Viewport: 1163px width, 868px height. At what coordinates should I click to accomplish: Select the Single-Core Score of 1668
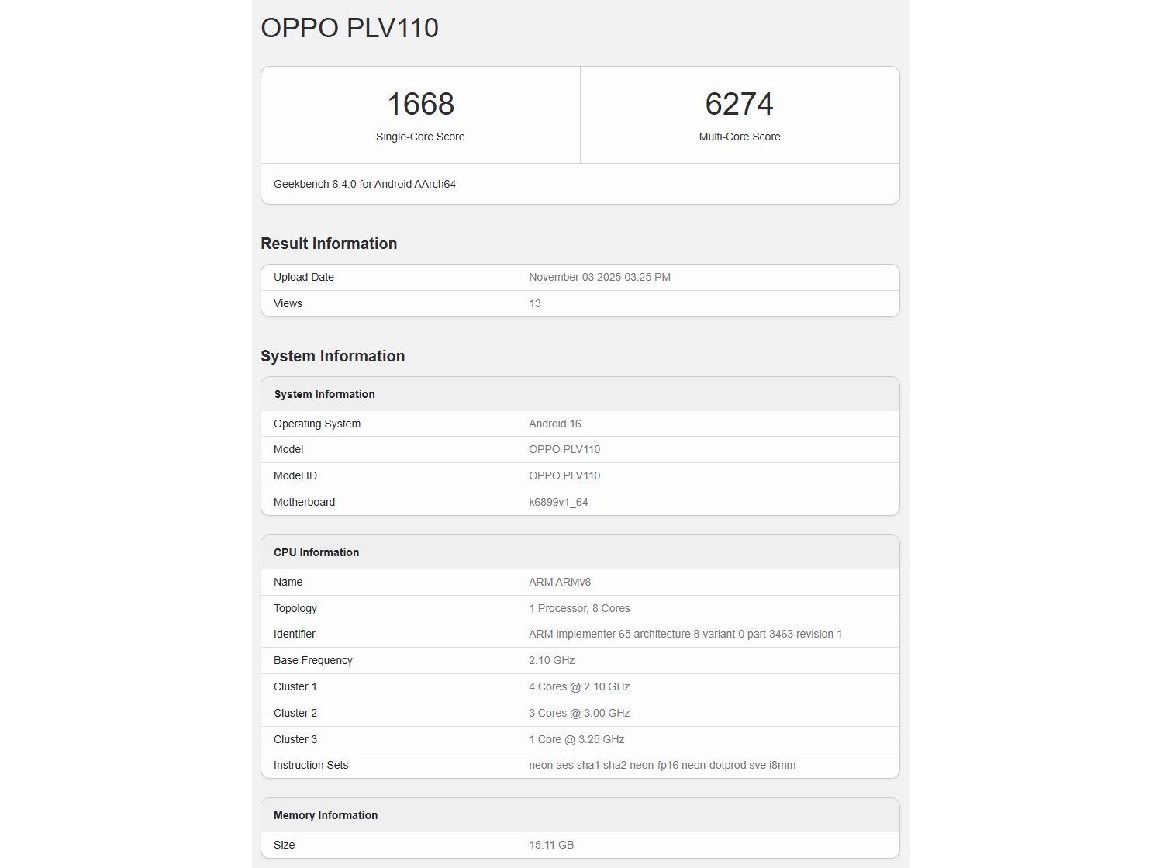420,104
